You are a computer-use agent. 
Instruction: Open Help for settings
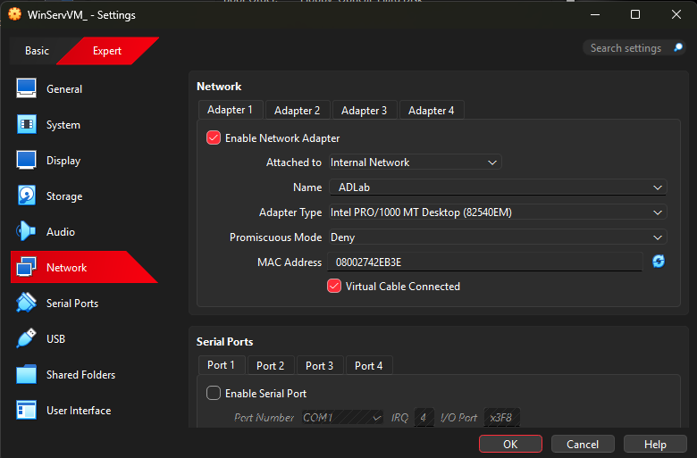[655, 444]
